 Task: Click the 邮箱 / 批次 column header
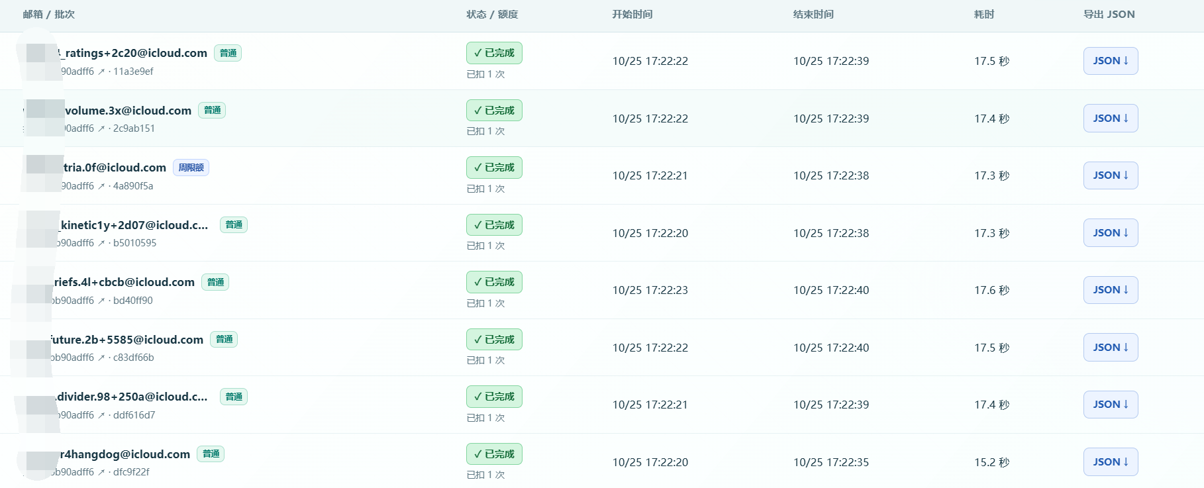click(49, 15)
